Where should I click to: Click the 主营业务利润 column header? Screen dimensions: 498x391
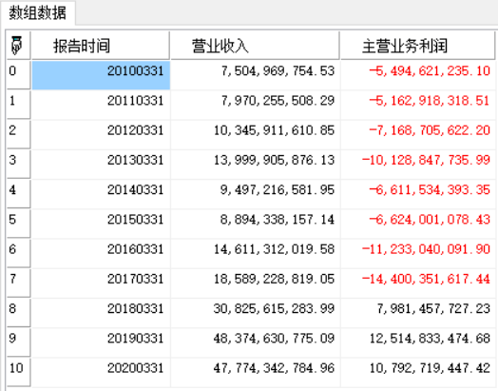coord(417,46)
